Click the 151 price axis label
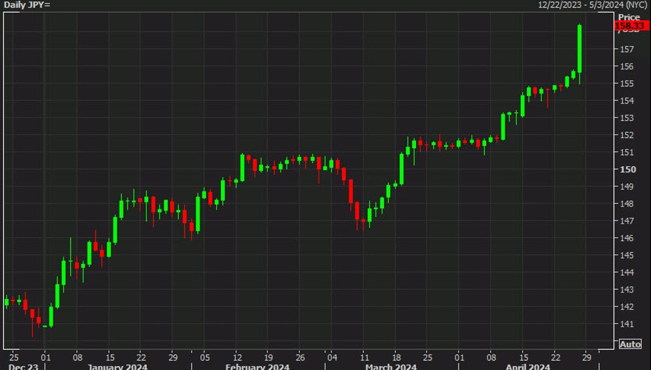651x370 pixels. click(x=627, y=152)
